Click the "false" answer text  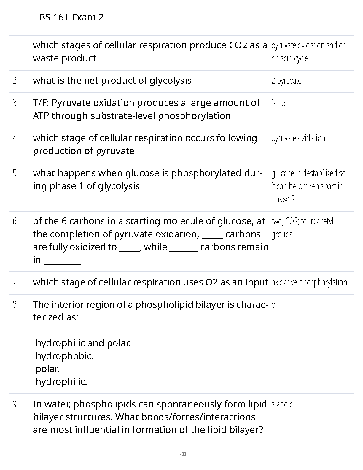pyautogui.click(x=278, y=103)
